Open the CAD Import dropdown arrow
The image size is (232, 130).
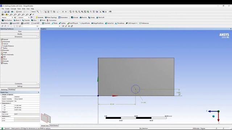coord(137,23)
